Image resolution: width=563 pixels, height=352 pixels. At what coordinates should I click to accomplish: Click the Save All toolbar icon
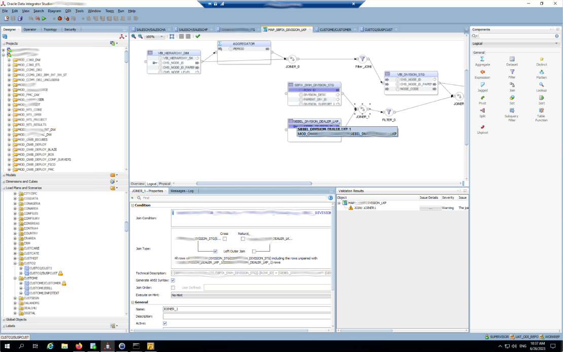point(20,18)
